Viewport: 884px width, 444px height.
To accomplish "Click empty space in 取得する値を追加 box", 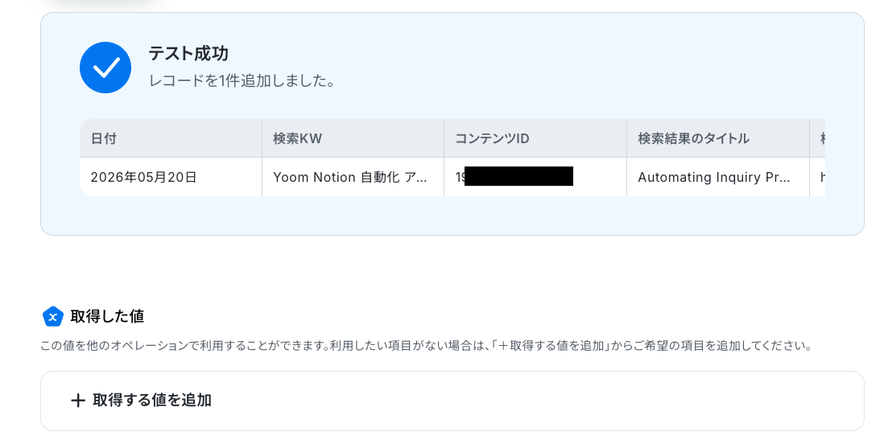I will (x=535, y=401).
